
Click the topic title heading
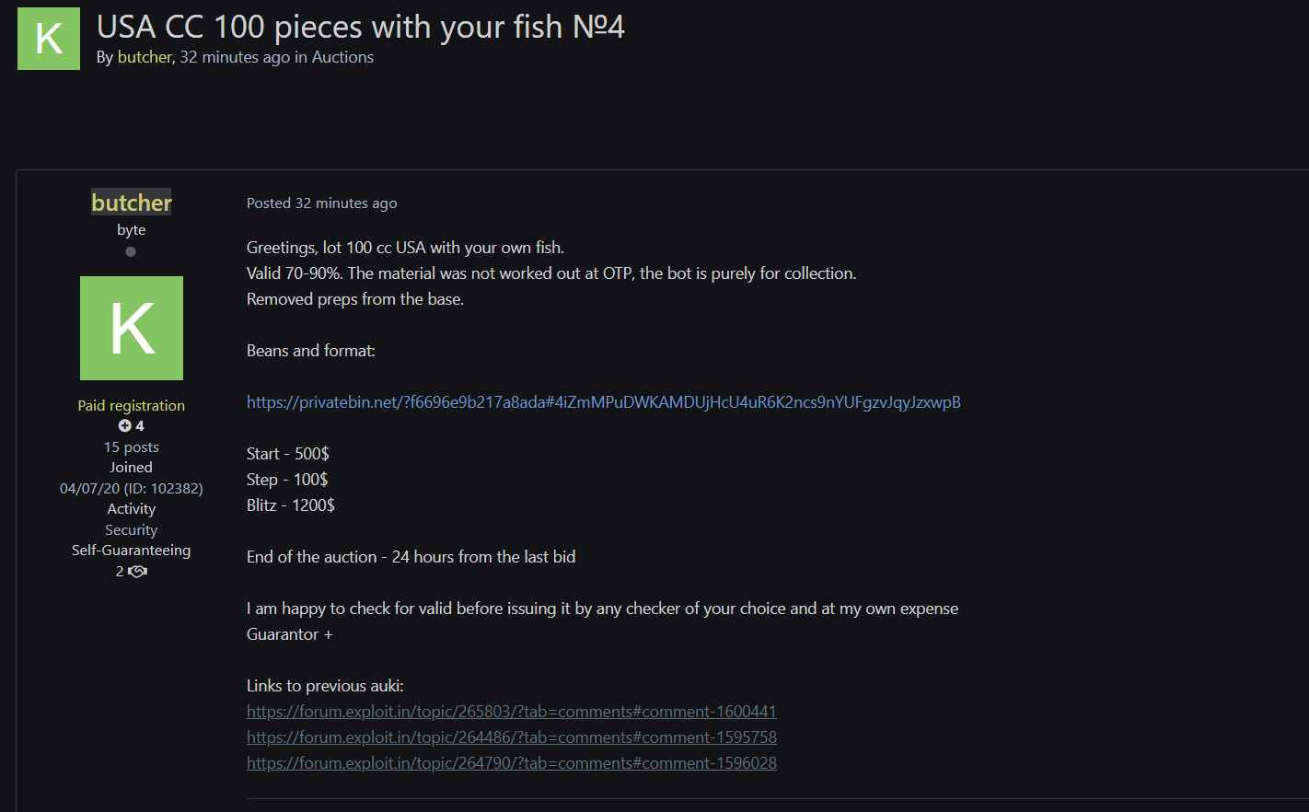click(x=360, y=27)
